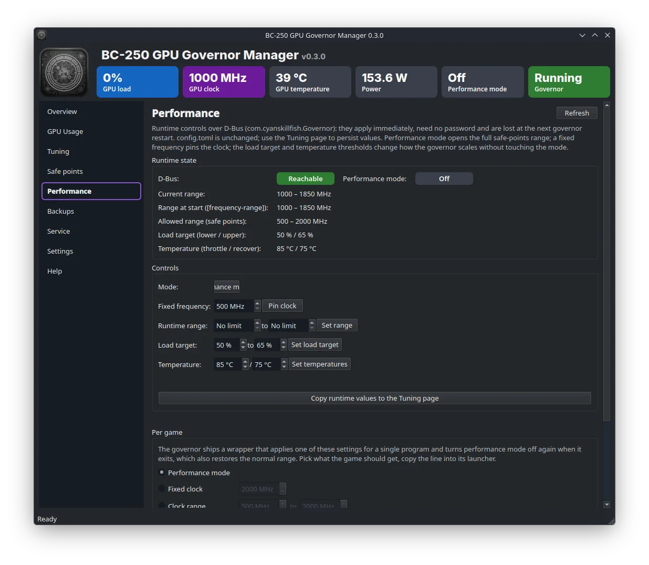The height and width of the screenshot is (565, 649).
Task: Increase the Fixed frequency spinner value
Action: (x=257, y=303)
